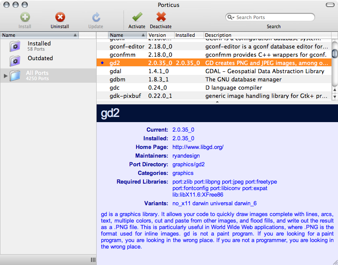This screenshot has height=265, width=338.
Task: Click the toolbar toggle pill button
Action: (330, 5)
